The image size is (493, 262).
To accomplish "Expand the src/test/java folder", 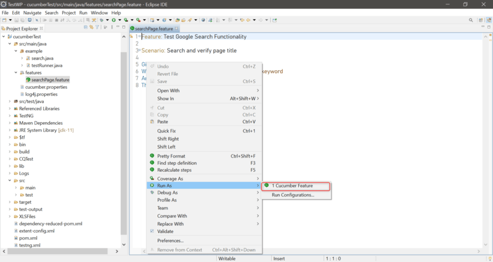I will (10, 101).
